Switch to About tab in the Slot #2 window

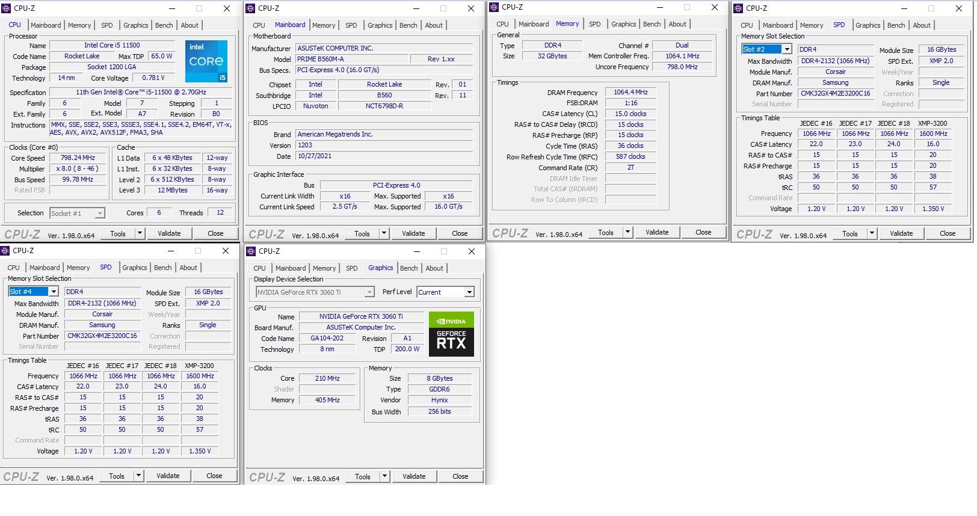tap(922, 25)
